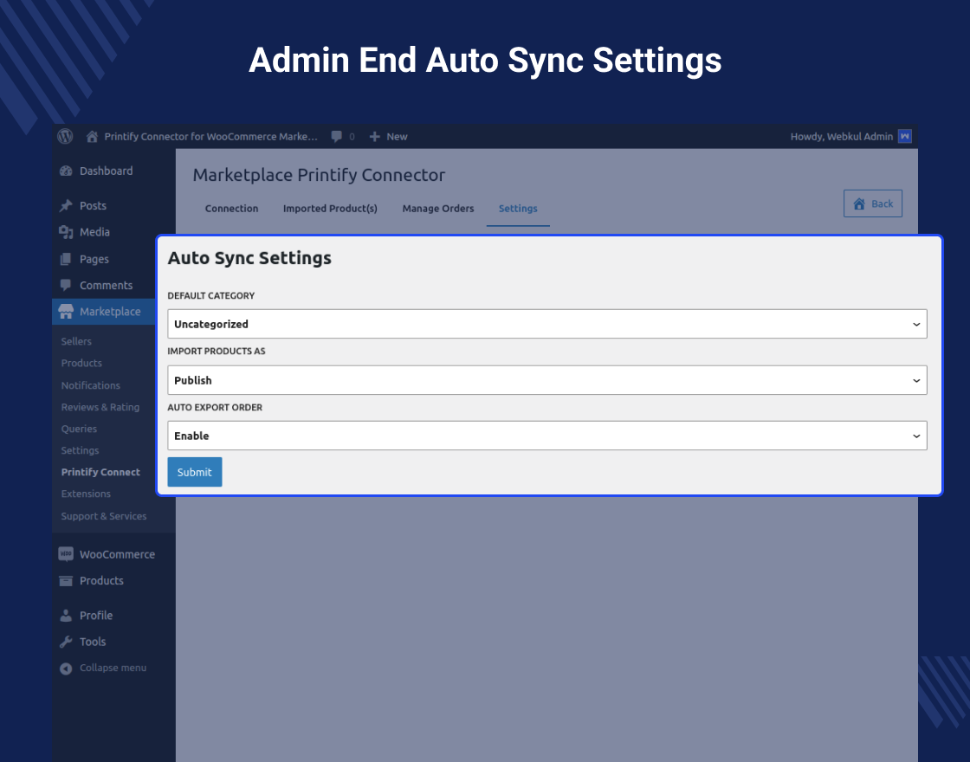This screenshot has width=970, height=762.
Task: Open Marketplace Settings submenu item
Action: (80, 450)
